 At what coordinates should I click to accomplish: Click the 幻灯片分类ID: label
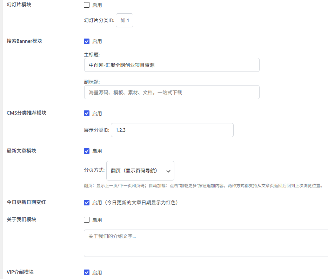click(x=99, y=20)
